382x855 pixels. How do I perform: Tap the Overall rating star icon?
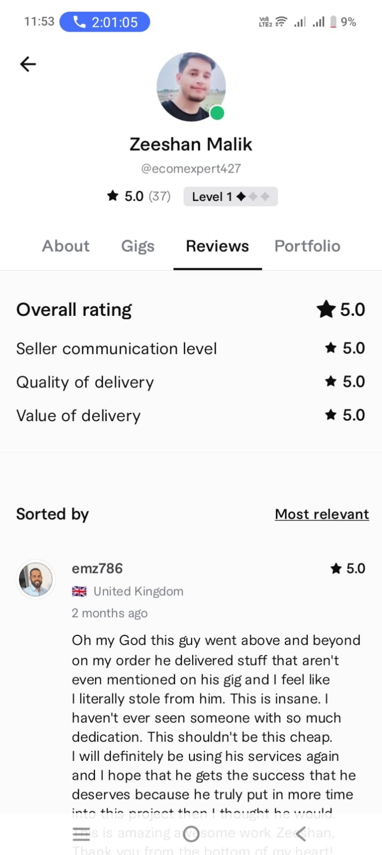click(325, 309)
